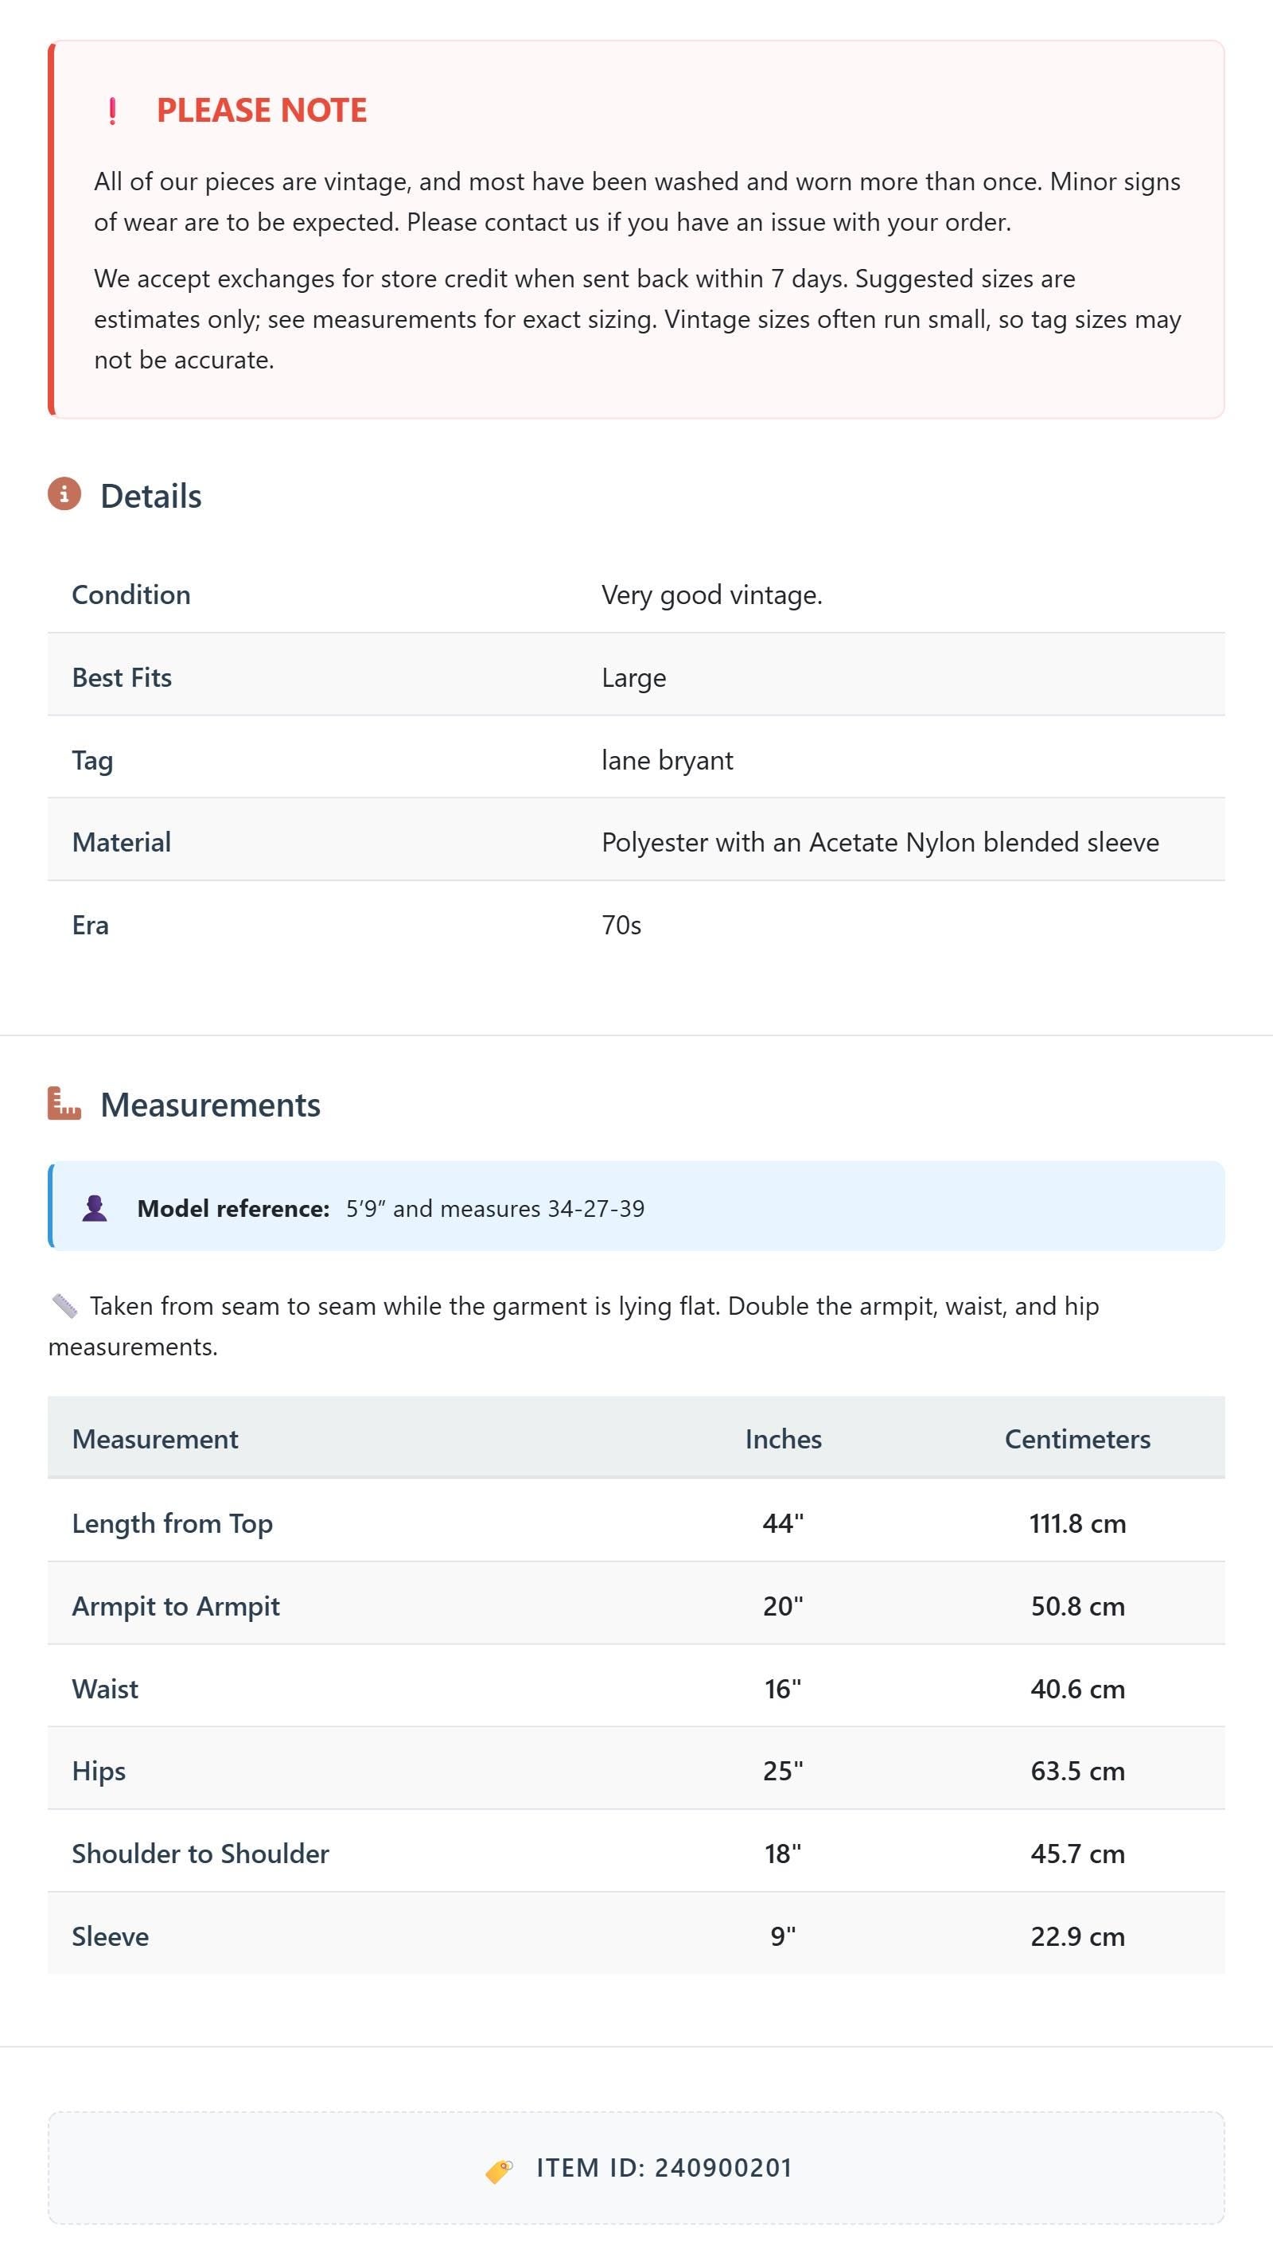Click the Measurement column header

[x=156, y=1438]
